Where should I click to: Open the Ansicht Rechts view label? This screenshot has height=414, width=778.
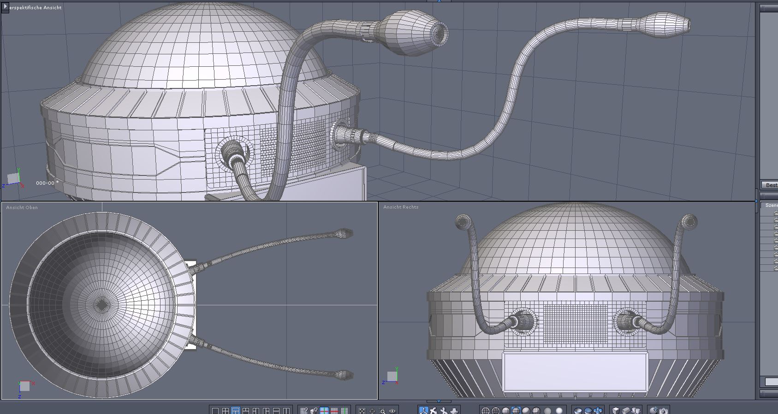401,207
